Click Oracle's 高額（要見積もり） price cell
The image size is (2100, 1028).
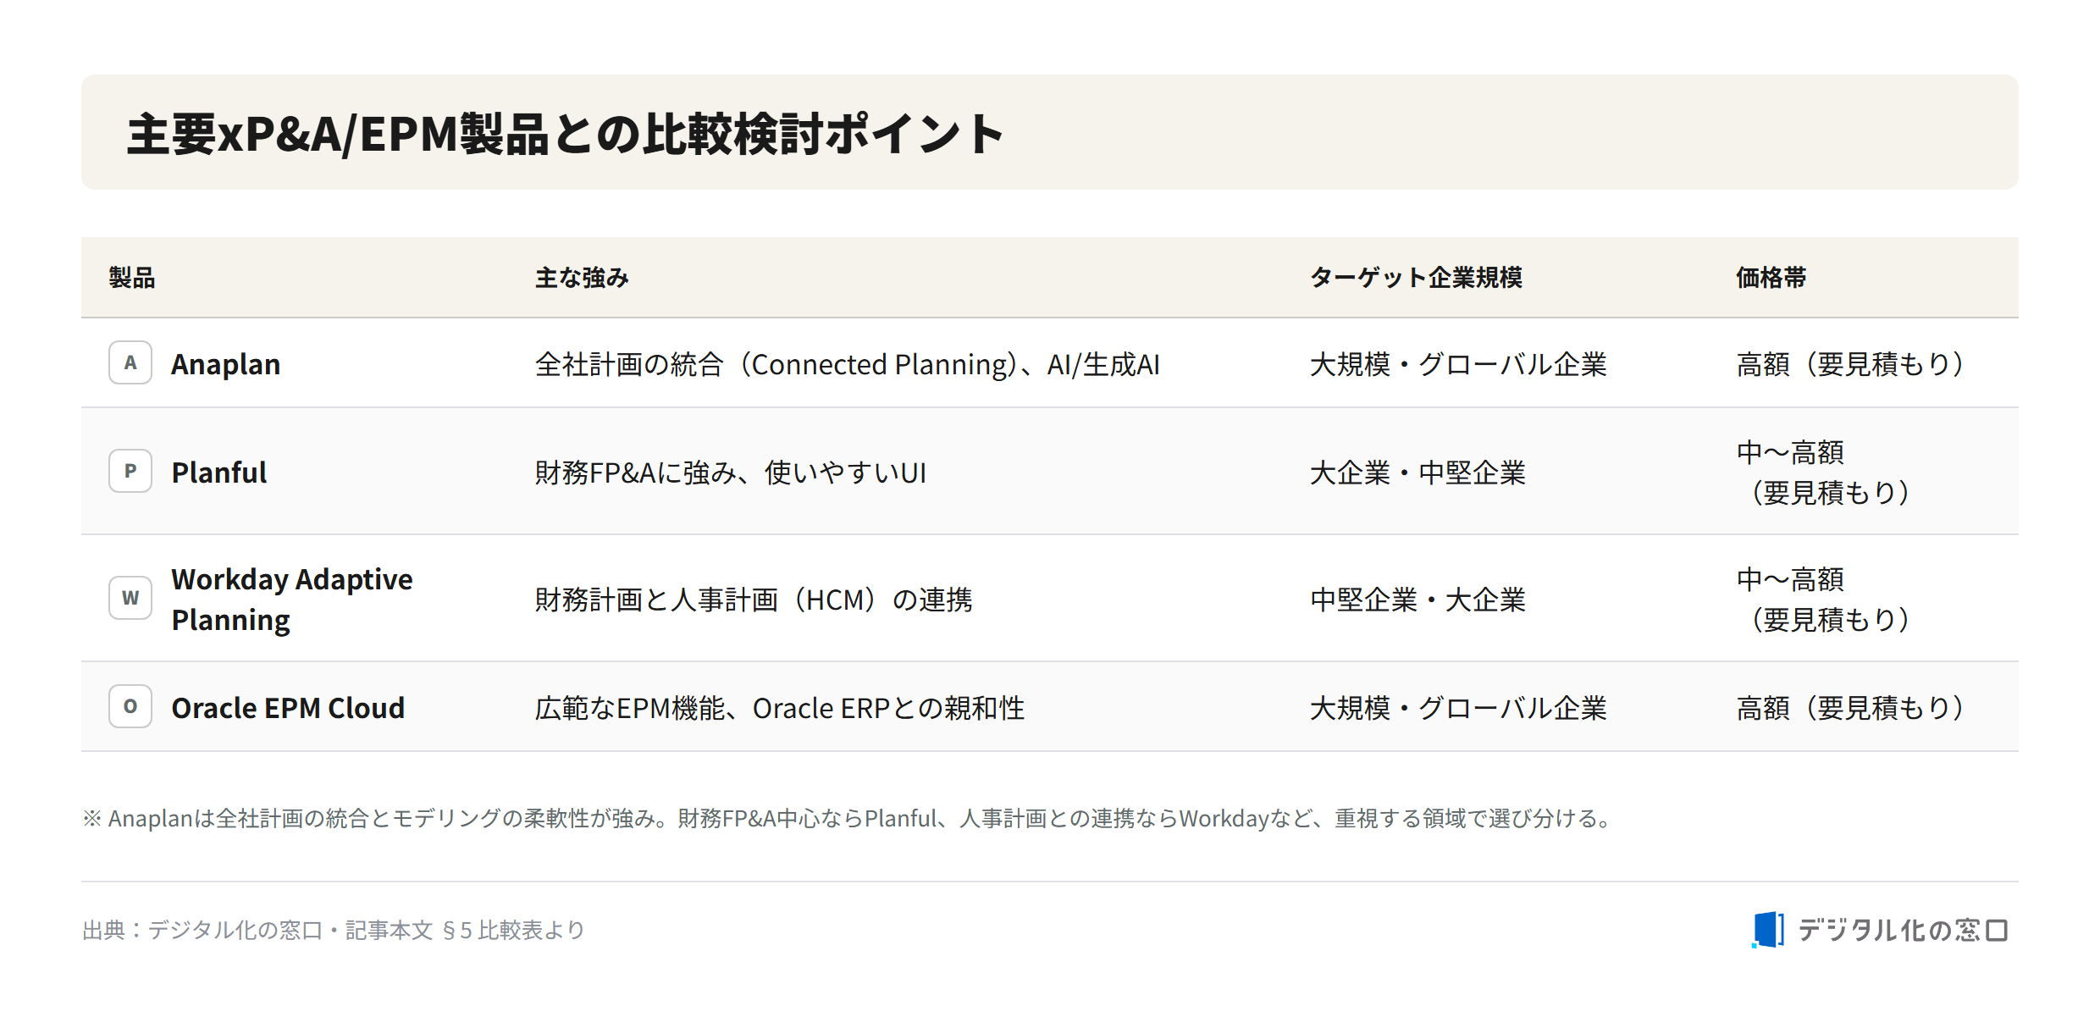pyautogui.click(x=1849, y=707)
